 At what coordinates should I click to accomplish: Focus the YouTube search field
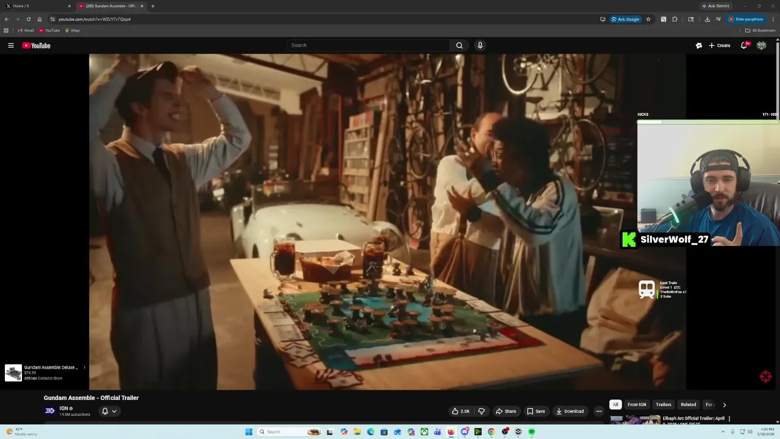pyautogui.click(x=368, y=45)
